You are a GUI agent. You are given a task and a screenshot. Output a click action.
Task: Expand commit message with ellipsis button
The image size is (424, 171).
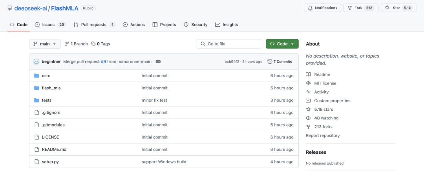click(158, 61)
